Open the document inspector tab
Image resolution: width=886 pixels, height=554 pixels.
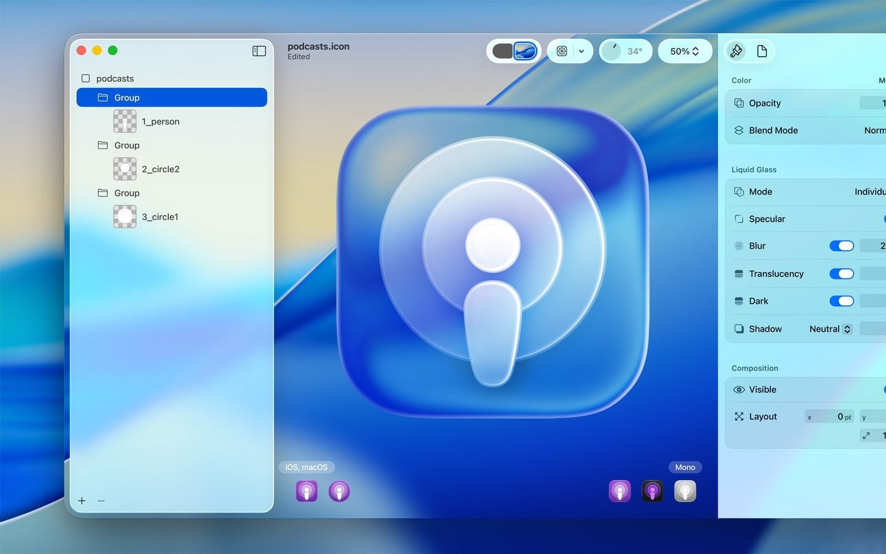click(x=762, y=51)
